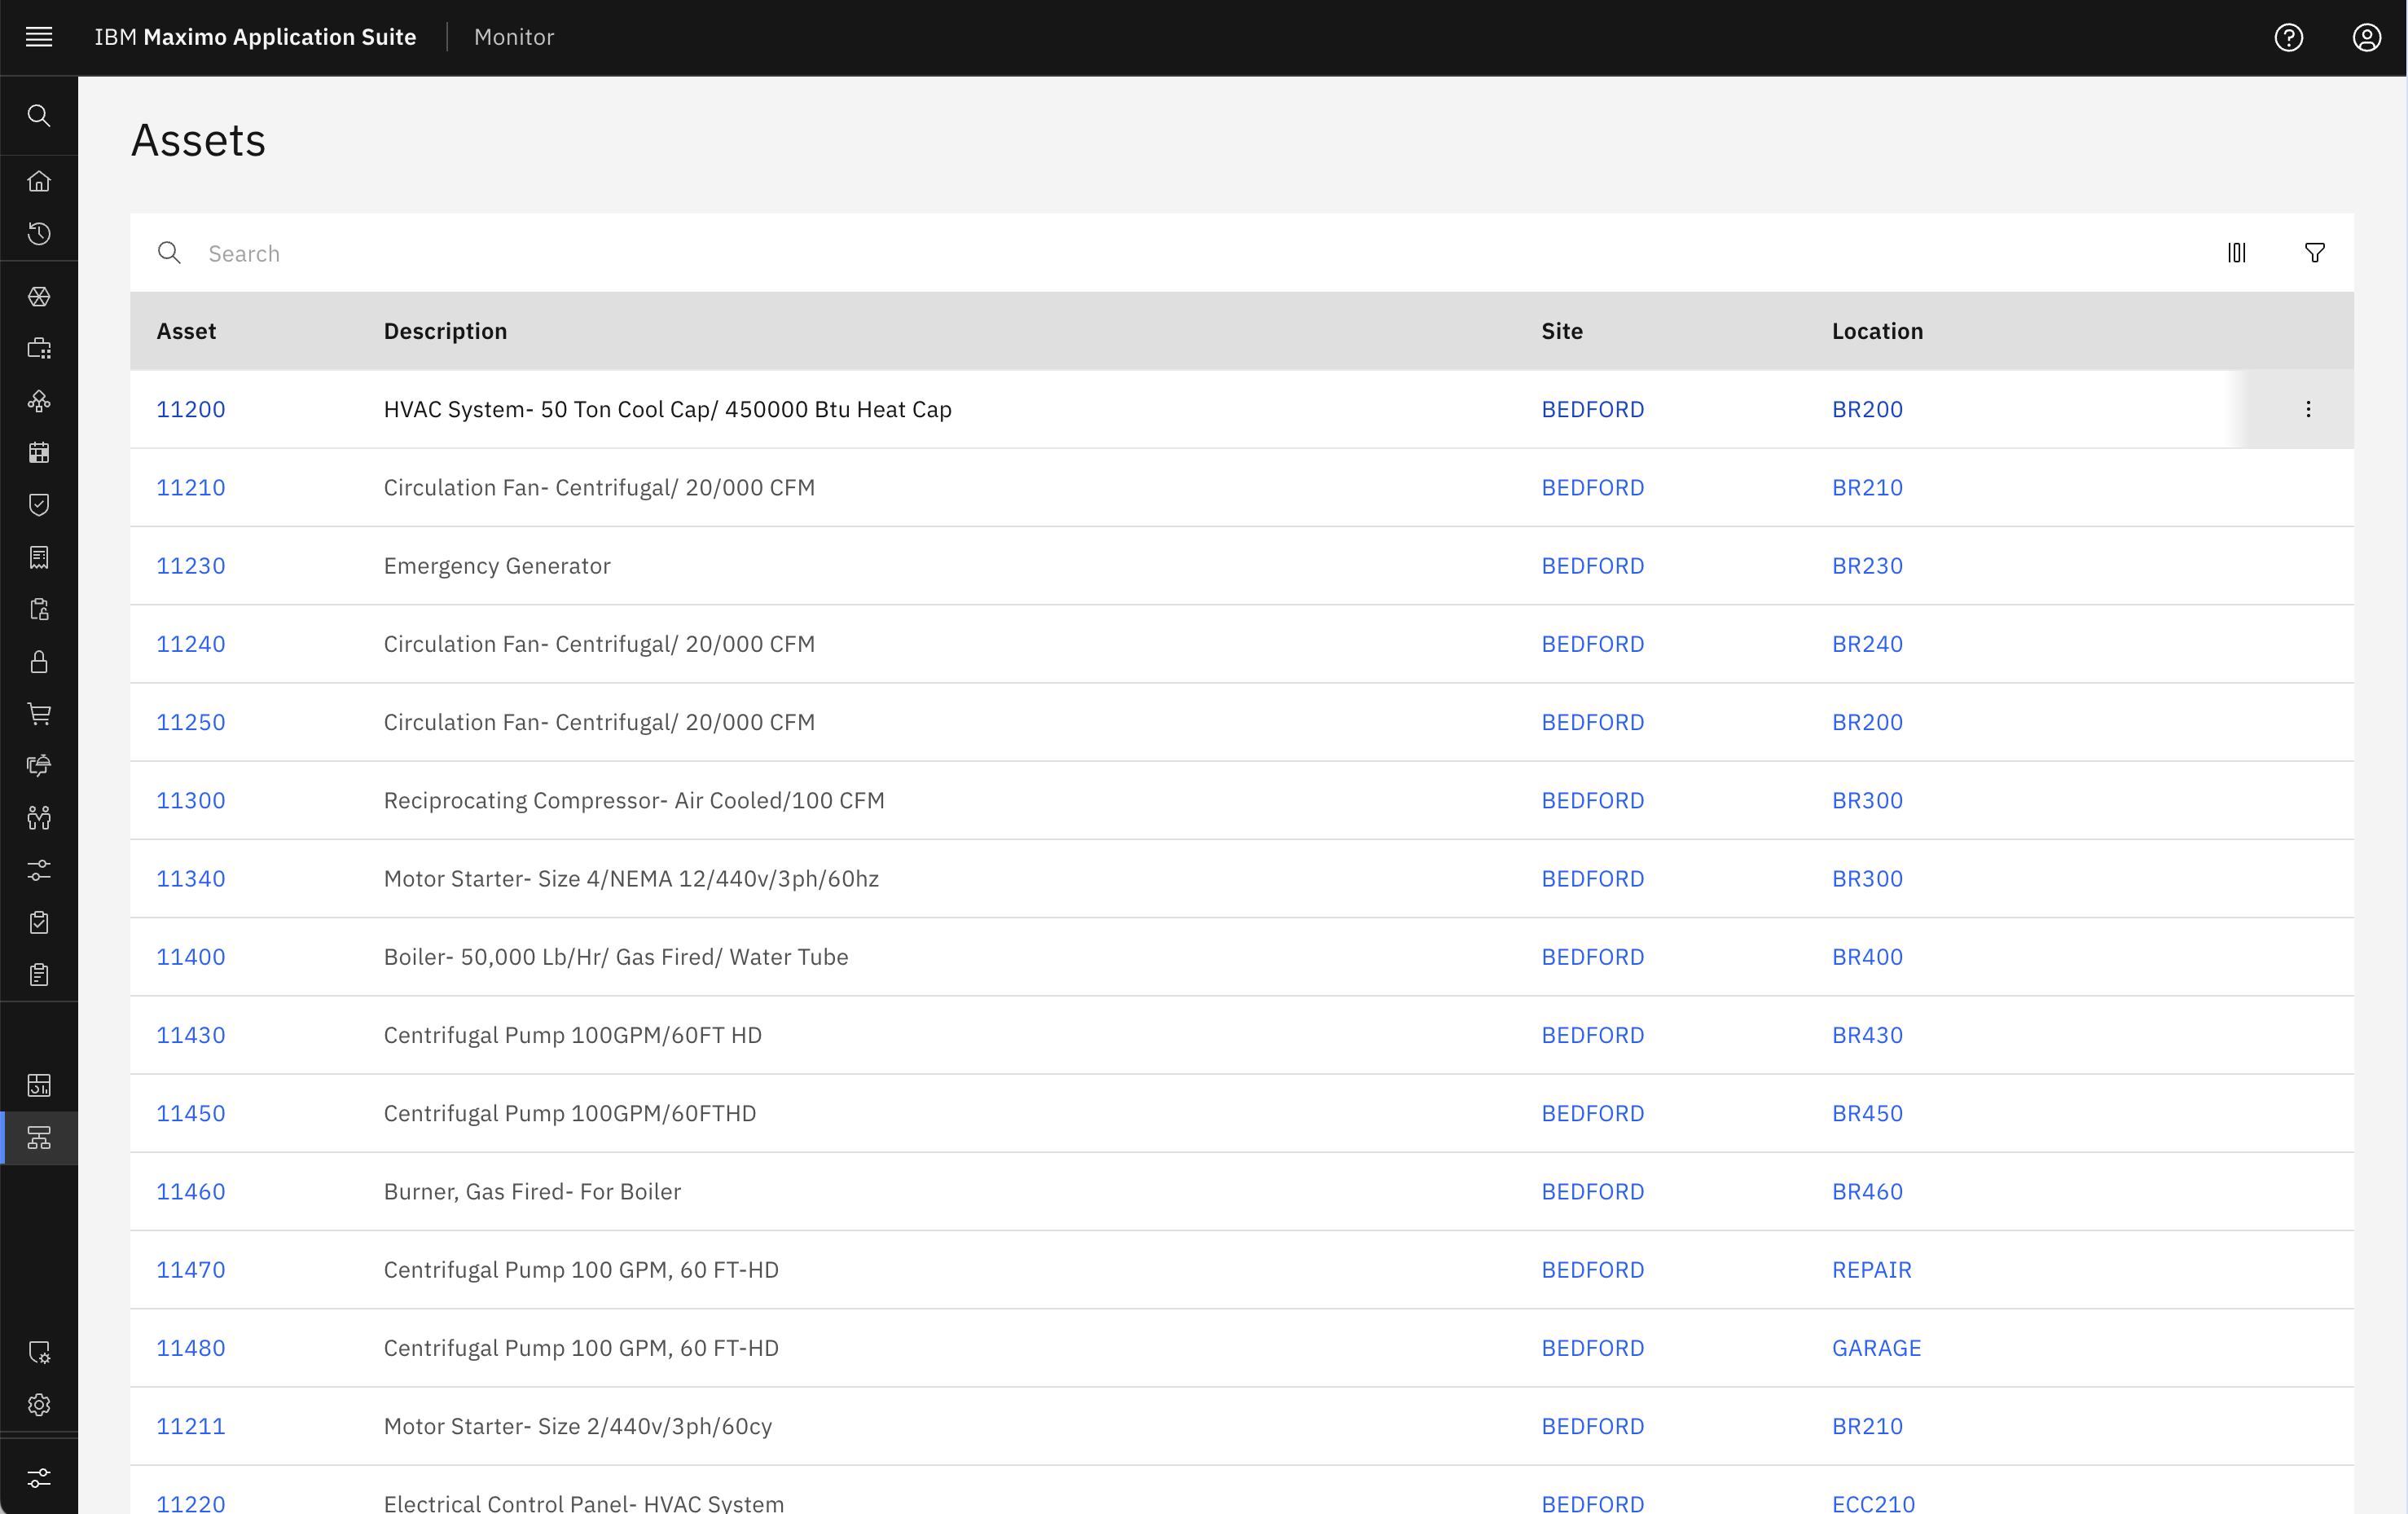Select the highlighted hierarchy sidebar icon
The image size is (2408, 1514).
point(39,1138)
